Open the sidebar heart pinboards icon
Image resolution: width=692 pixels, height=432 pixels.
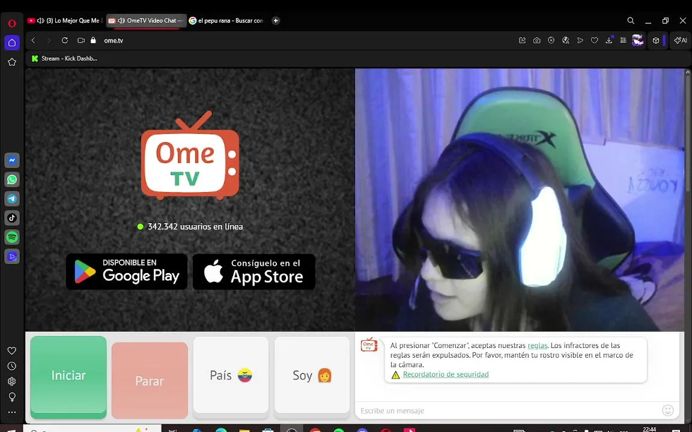(12, 350)
